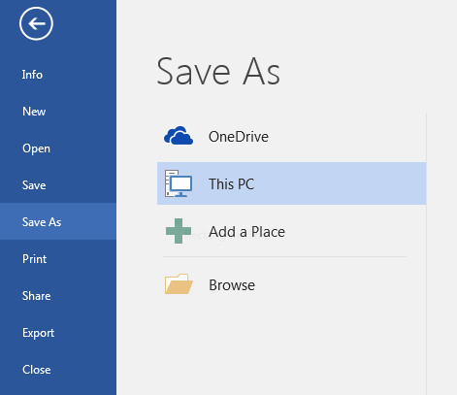Click the Browse label
This screenshot has width=457, height=395.
[x=232, y=285]
